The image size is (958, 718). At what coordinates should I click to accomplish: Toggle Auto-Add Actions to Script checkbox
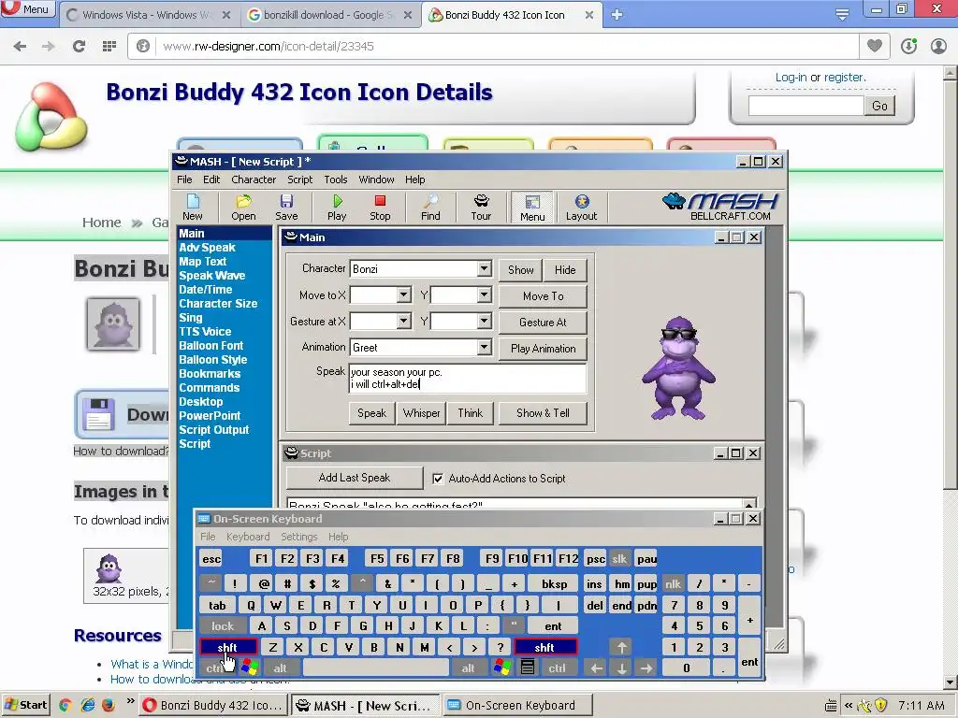(x=438, y=479)
